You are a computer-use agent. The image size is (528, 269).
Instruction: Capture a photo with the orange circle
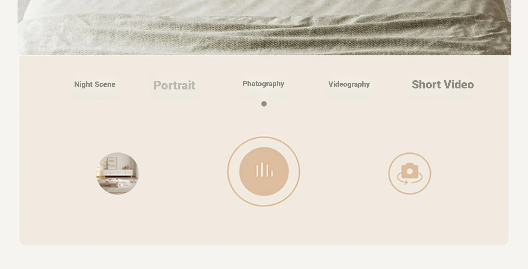pyautogui.click(x=264, y=172)
